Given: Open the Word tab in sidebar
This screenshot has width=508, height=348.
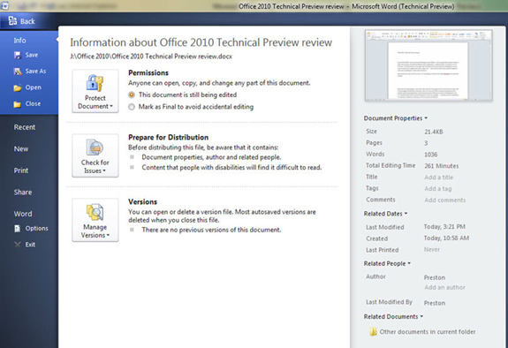Looking at the screenshot, I should [x=23, y=214].
